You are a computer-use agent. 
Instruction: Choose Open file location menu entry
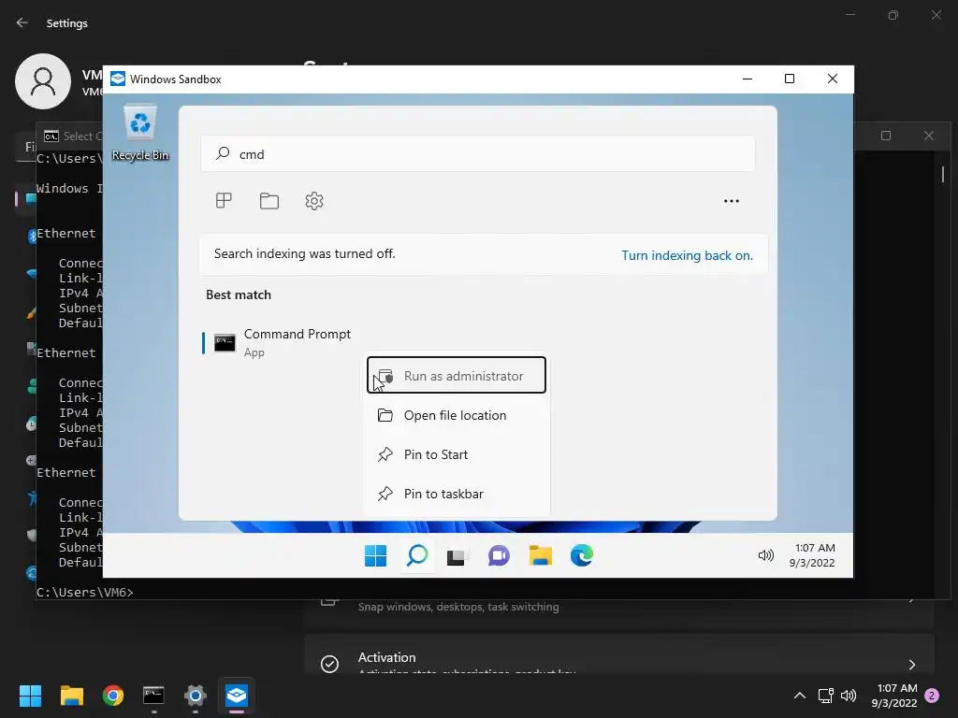point(457,415)
